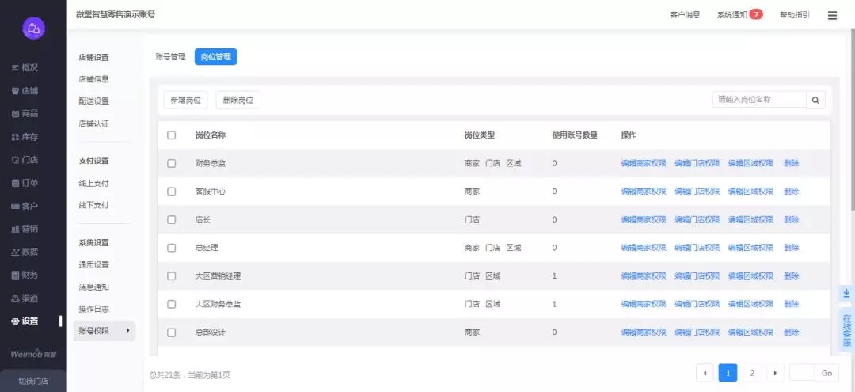Image resolution: width=855 pixels, height=392 pixels.
Task: Go to previous page using left arrow
Action: click(x=705, y=373)
